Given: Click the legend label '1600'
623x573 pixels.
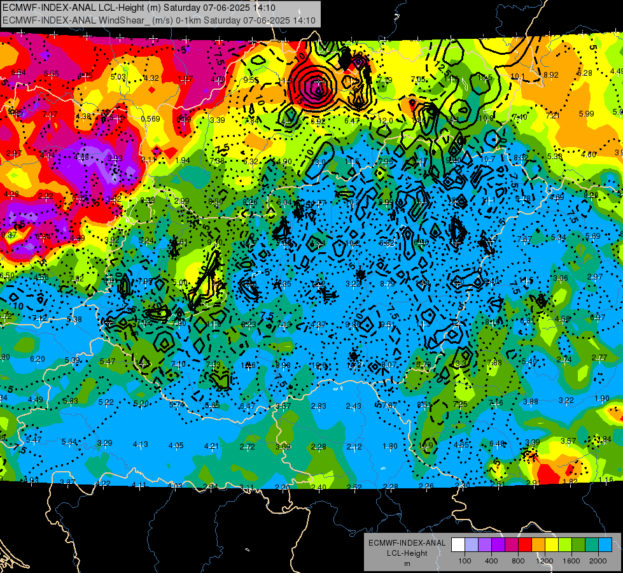Looking at the screenshot, I should (571, 561).
